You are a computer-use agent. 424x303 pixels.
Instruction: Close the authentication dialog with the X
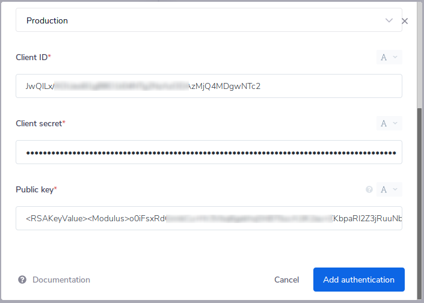tap(405, 21)
